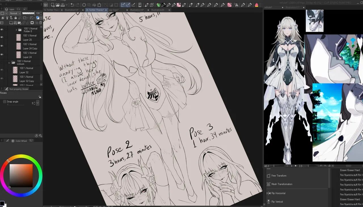This screenshot has height=207, width=363.
Task: Open the layer color dropdown
Action: (x=41, y=18)
